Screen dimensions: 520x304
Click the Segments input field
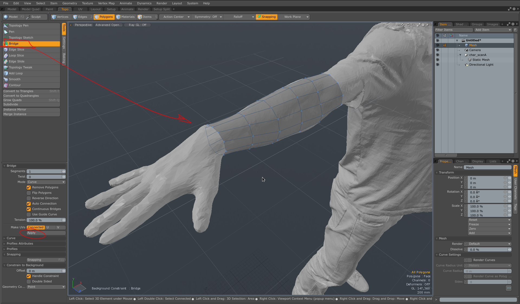click(x=45, y=171)
